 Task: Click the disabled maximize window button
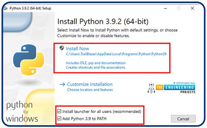point(179,8)
